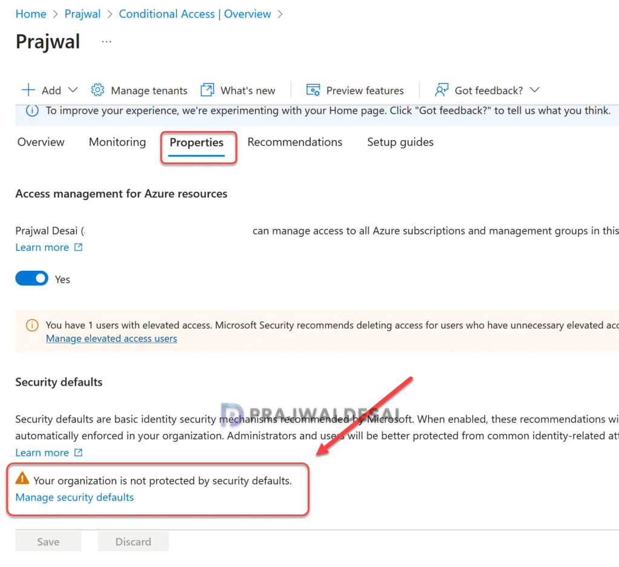Click the Manage tenants gear icon
The width and height of the screenshot is (619, 567).
97,90
